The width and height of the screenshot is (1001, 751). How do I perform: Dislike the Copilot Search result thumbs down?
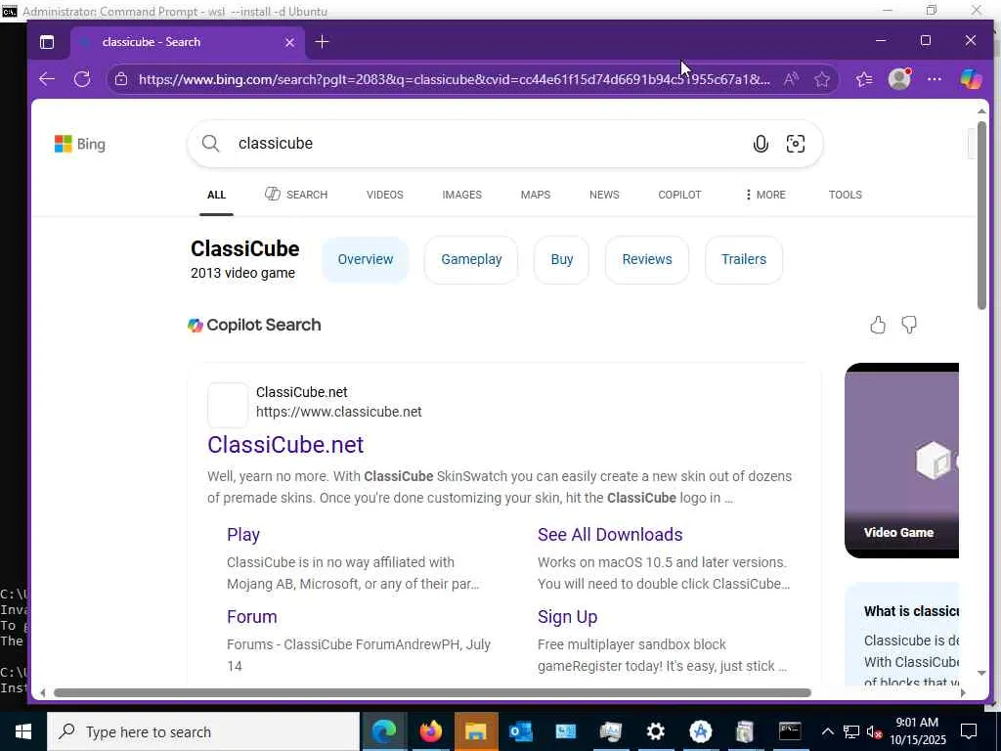click(909, 325)
